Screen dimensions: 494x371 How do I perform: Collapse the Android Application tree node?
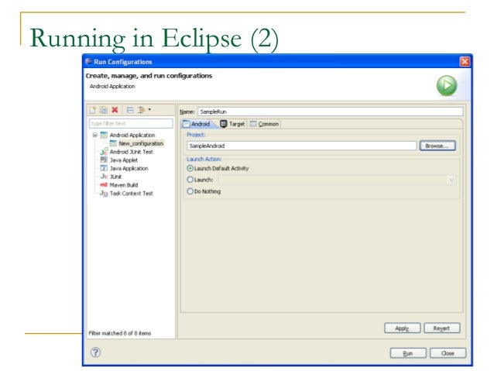click(x=94, y=135)
